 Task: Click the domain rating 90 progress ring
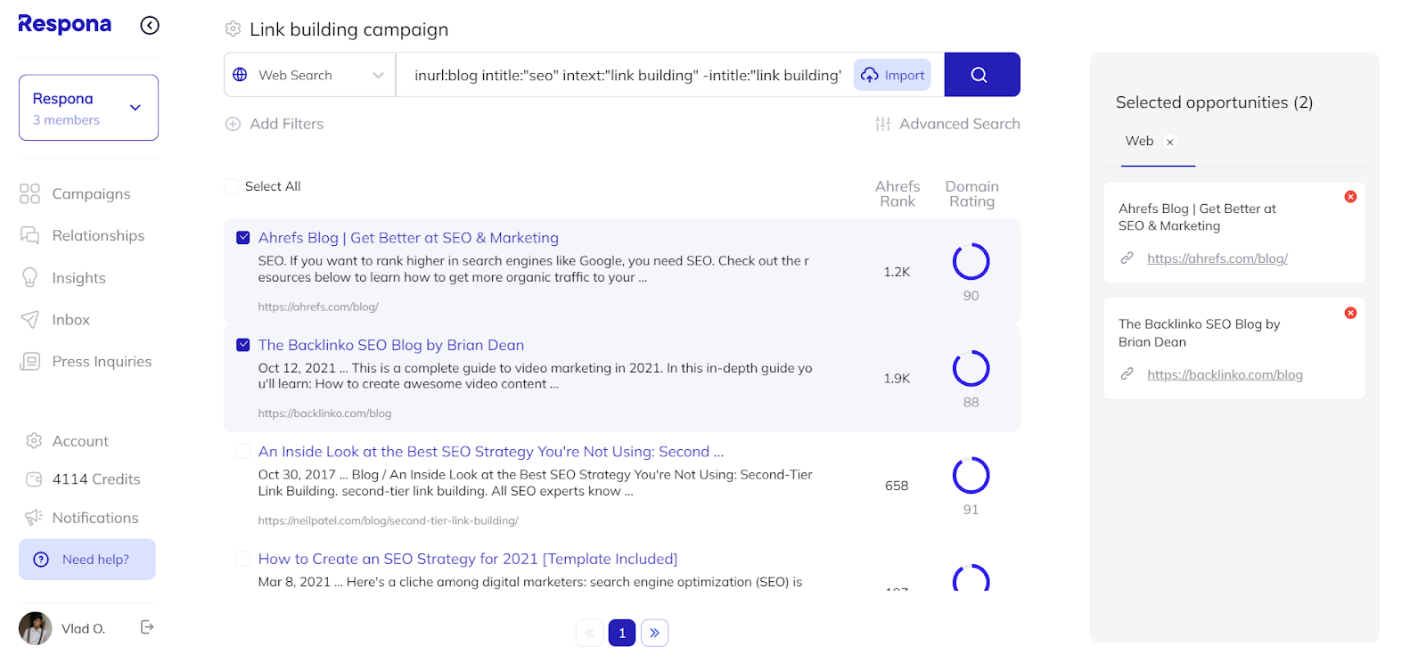(x=971, y=261)
